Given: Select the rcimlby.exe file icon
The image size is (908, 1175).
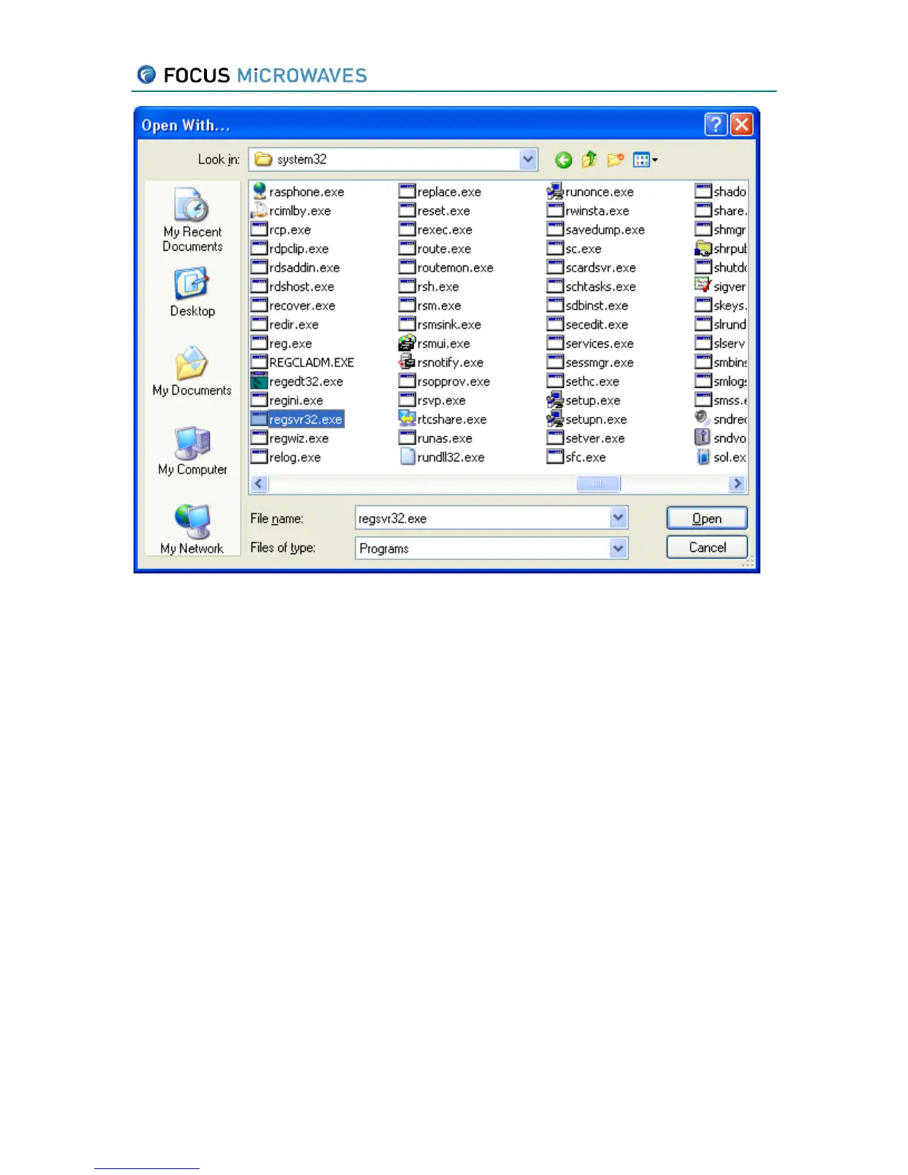Looking at the screenshot, I should (x=259, y=211).
